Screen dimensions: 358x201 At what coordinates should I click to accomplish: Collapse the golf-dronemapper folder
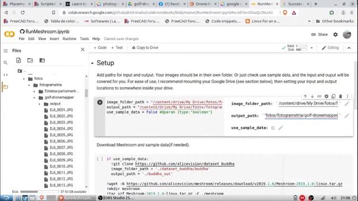[x=34, y=98]
